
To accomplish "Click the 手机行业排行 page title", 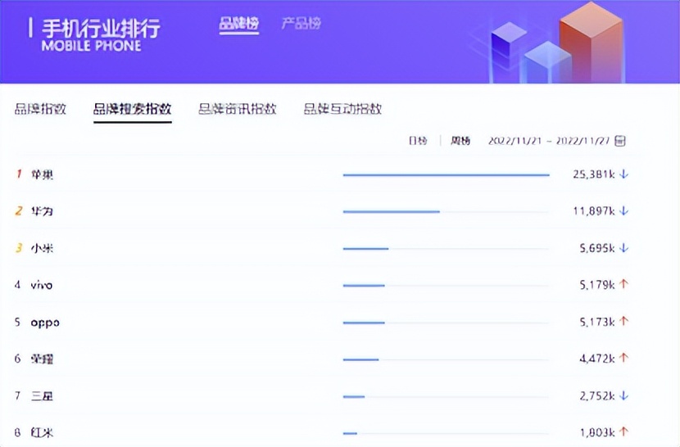I will [101, 28].
